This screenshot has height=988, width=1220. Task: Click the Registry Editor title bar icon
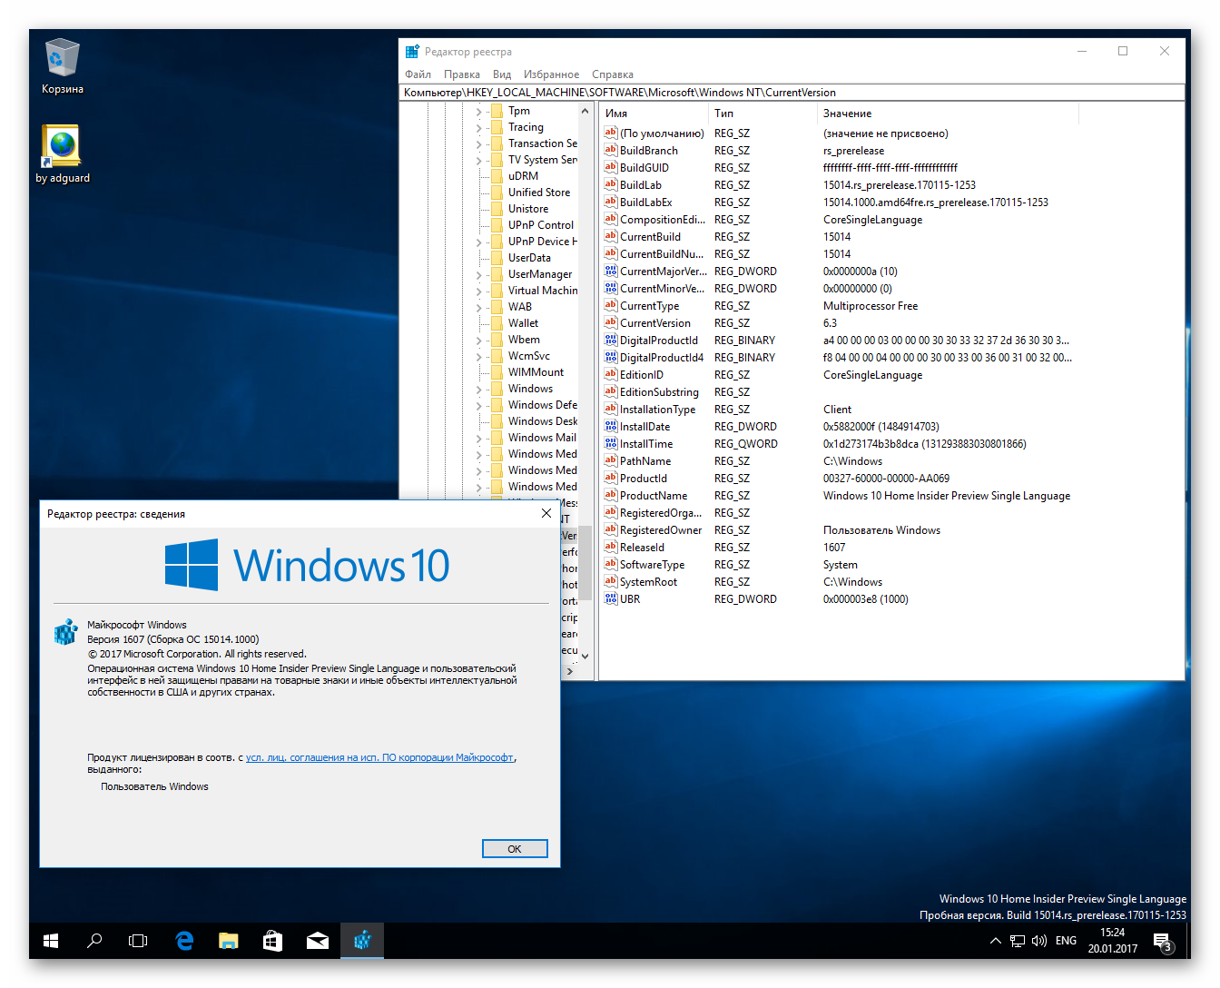tap(412, 52)
